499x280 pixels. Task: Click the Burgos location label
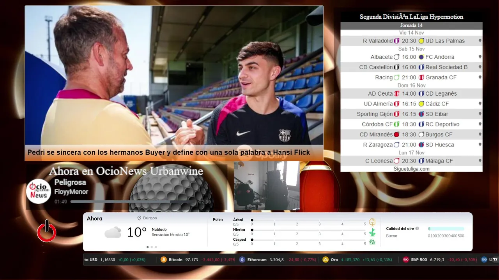[x=150, y=218]
